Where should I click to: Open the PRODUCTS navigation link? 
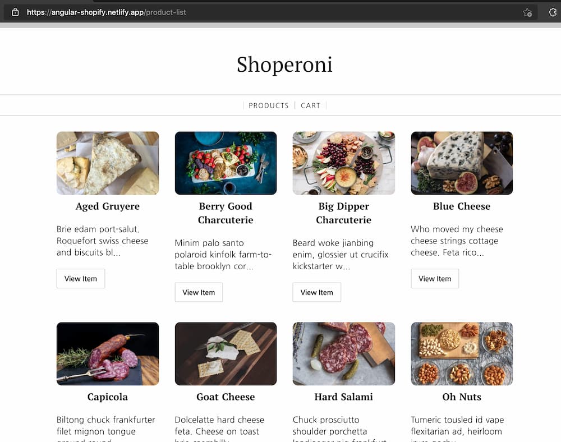268,105
